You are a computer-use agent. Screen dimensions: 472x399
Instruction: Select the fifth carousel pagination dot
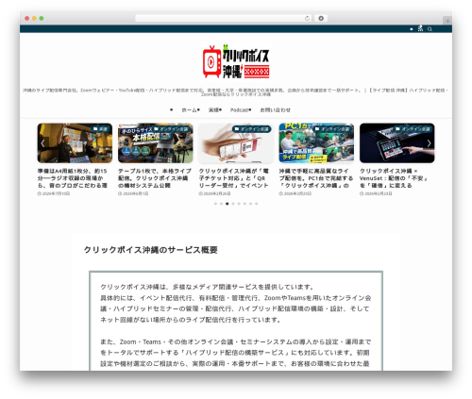click(239, 204)
